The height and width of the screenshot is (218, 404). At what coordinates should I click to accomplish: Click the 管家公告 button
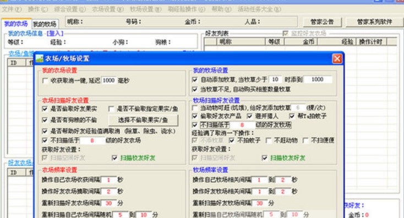coord(322,22)
